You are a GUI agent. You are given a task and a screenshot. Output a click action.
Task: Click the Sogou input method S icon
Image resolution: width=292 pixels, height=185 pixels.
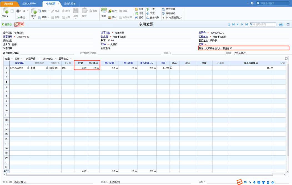[239, 182]
